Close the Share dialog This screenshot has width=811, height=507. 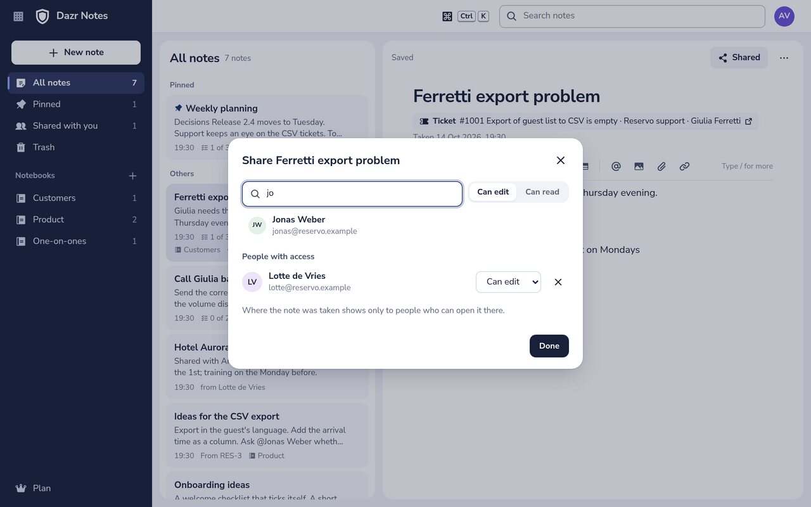(561, 160)
